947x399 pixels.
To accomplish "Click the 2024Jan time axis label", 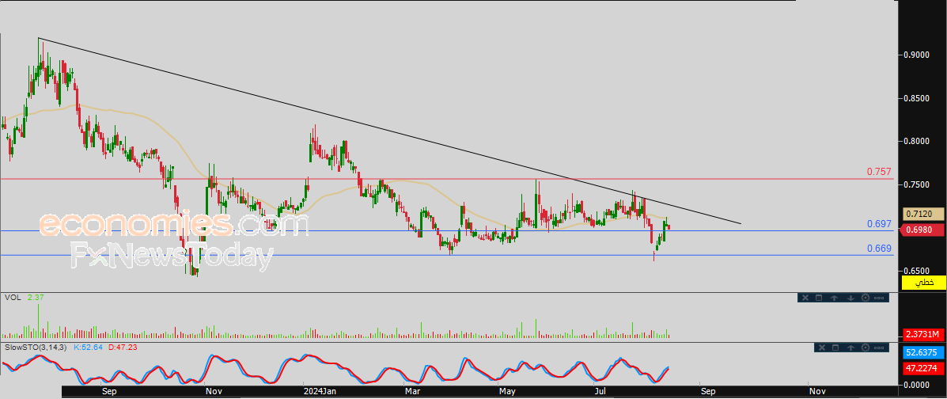I will 320,392.
